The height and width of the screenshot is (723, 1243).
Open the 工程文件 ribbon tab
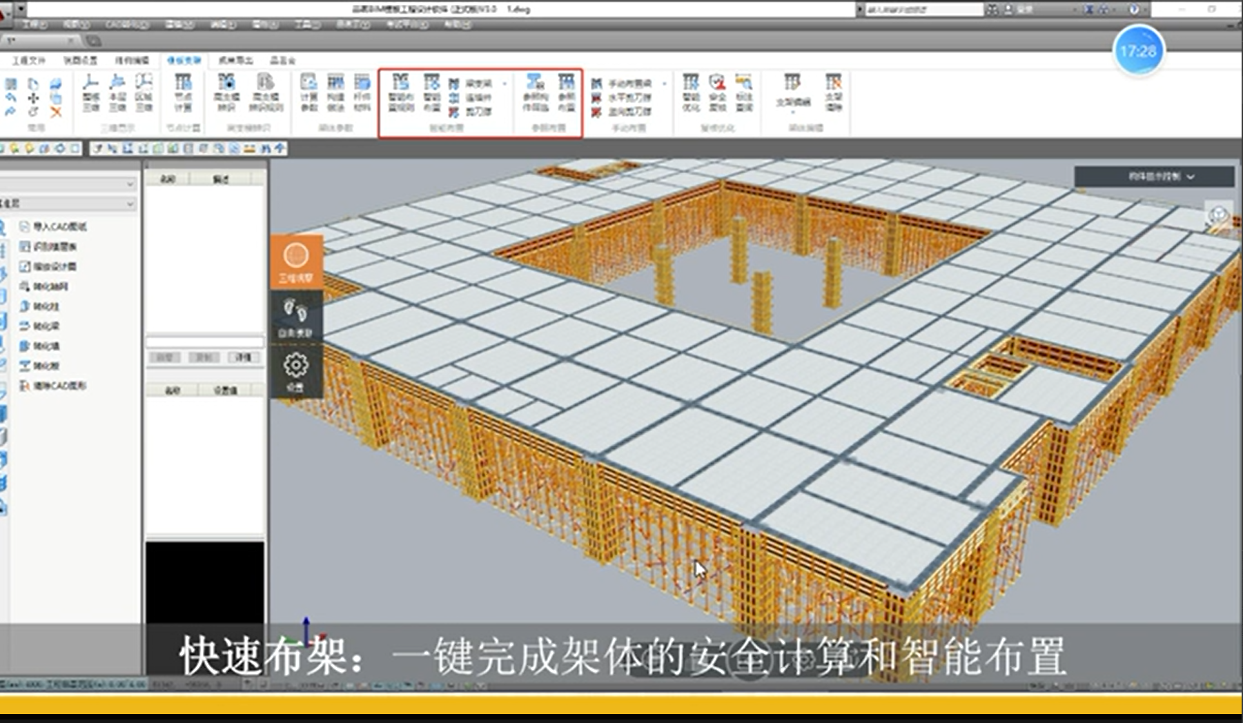pyautogui.click(x=29, y=61)
